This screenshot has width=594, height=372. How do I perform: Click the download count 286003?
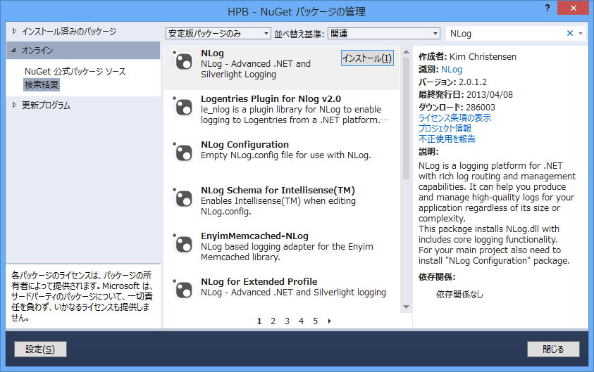481,108
